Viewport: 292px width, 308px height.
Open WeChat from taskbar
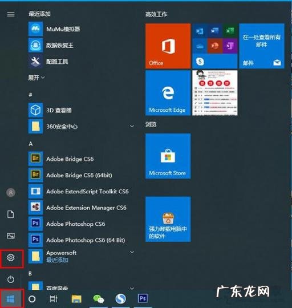point(99,299)
